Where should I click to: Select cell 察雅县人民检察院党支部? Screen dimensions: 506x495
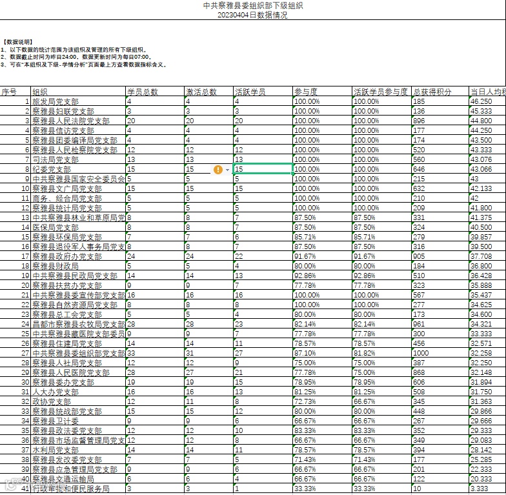pyautogui.click(x=78, y=150)
